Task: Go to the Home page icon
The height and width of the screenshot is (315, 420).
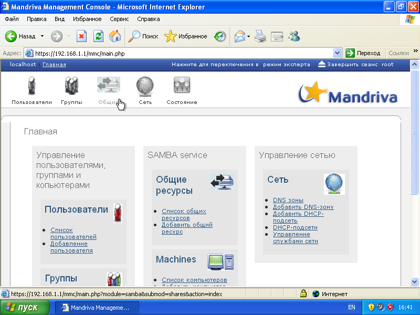Action: [115, 36]
